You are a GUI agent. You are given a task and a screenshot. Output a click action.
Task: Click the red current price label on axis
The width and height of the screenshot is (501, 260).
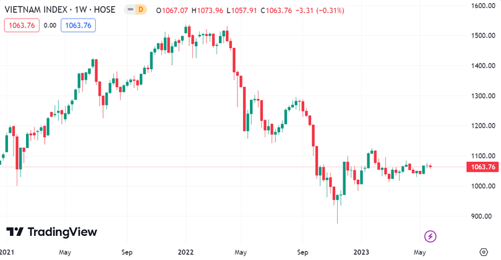click(x=481, y=167)
